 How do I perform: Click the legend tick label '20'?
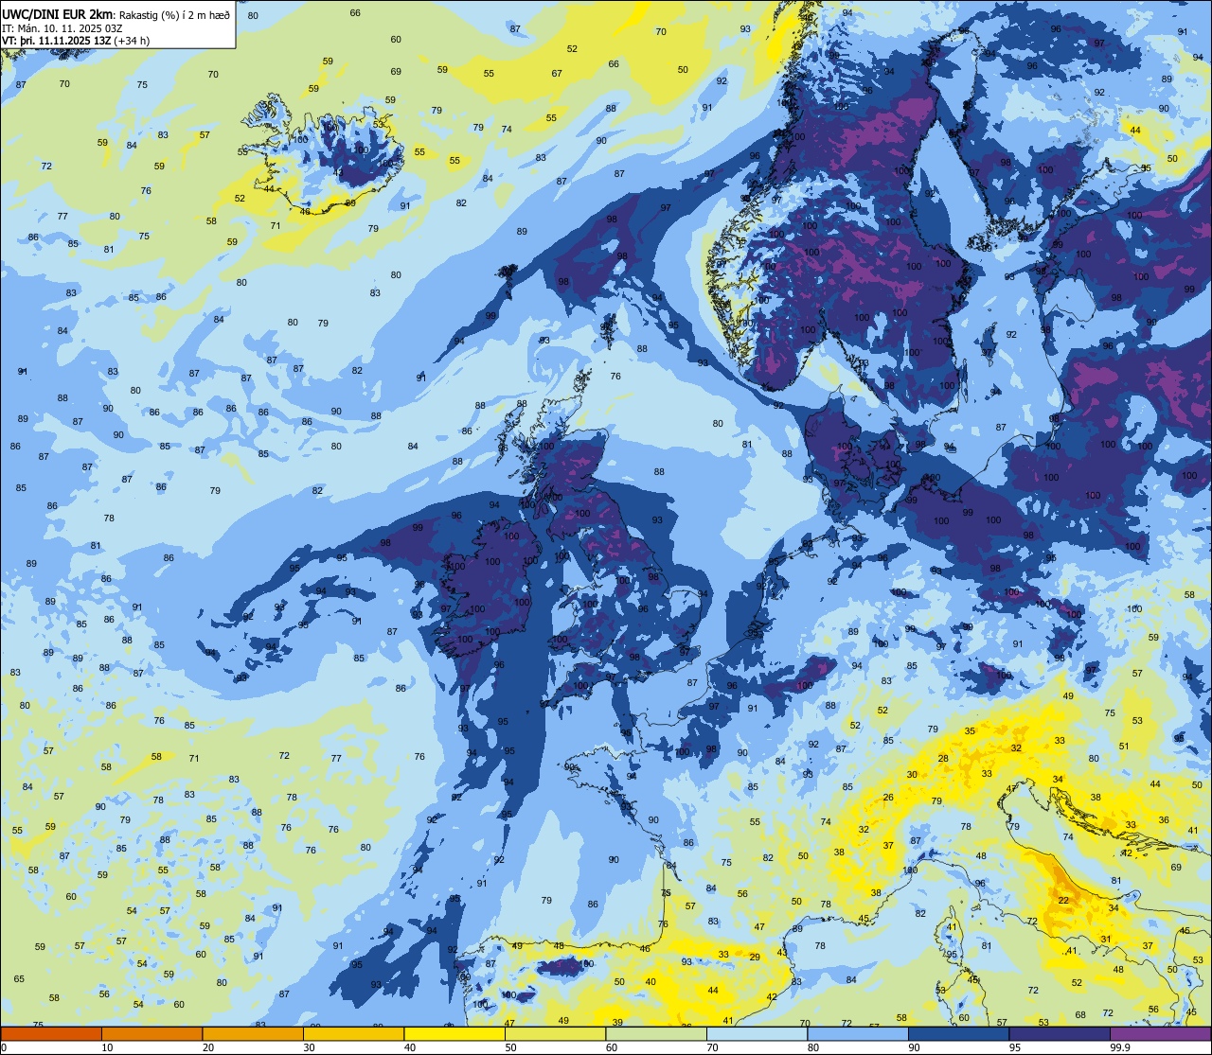pyautogui.click(x=208, y=1047)
